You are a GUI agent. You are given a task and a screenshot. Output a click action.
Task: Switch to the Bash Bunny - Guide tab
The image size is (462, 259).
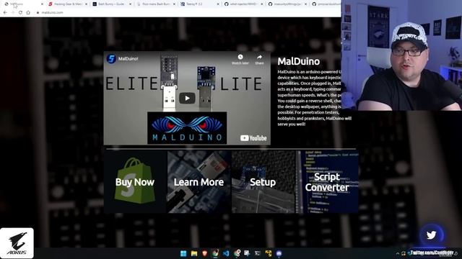tap(111, 4)
